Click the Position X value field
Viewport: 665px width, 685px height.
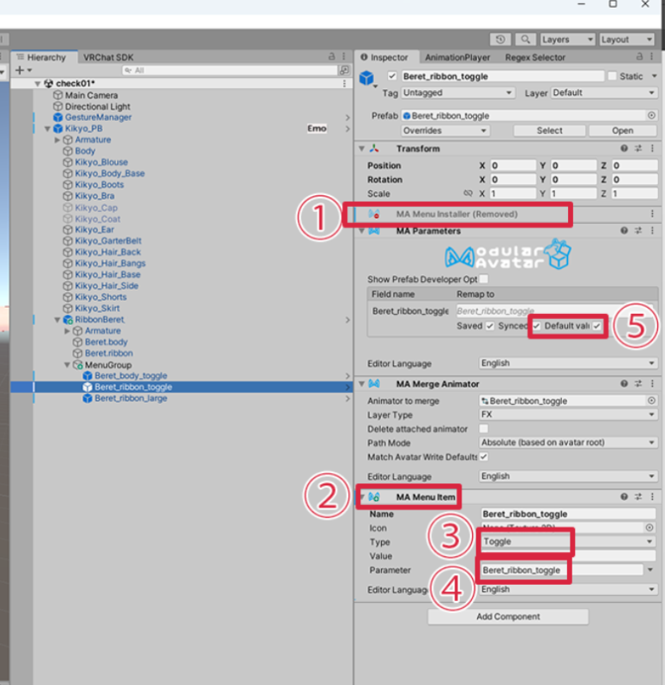point(513,165)
